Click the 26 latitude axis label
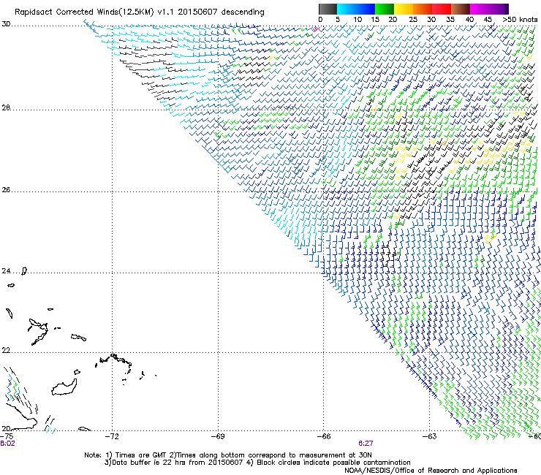Viewport: 541px width, 475px height. (6, 190)
